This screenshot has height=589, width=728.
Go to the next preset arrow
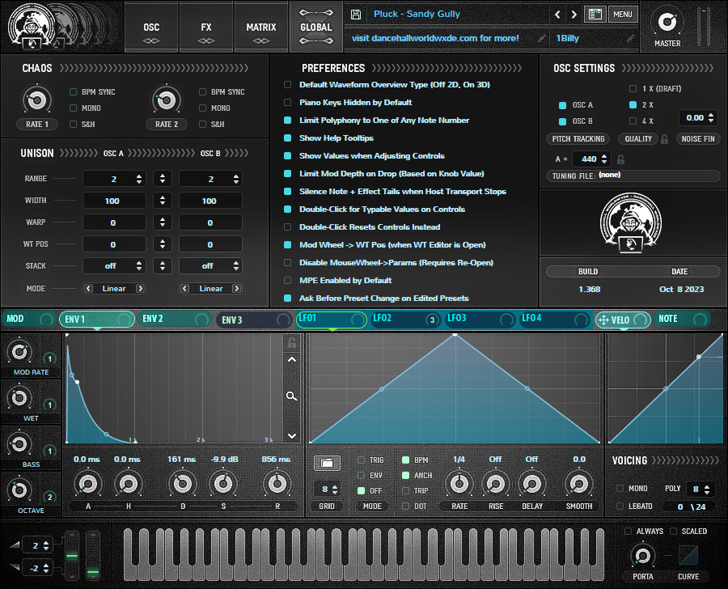(574, 15)
